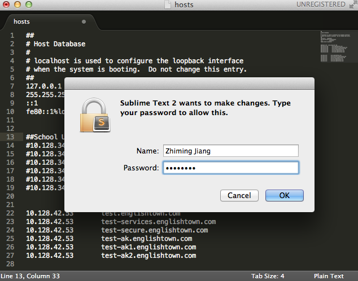This screenshot has width=358, height=281.
Task: Click line 'when the system is booting'
Action: [136, 69]
